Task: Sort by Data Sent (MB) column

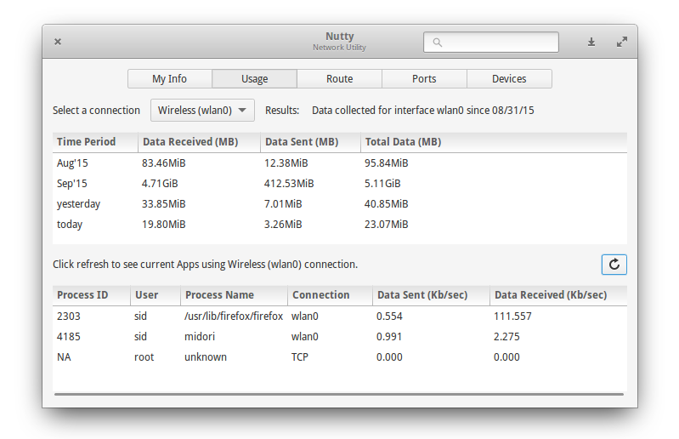Action: point(310,142)
